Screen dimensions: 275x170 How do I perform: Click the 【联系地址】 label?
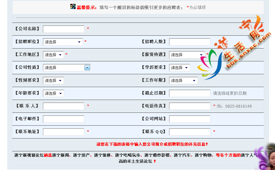(x=27, y=132)
